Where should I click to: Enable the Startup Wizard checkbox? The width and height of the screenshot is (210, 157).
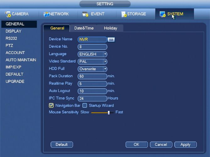[x=85, y=106]
